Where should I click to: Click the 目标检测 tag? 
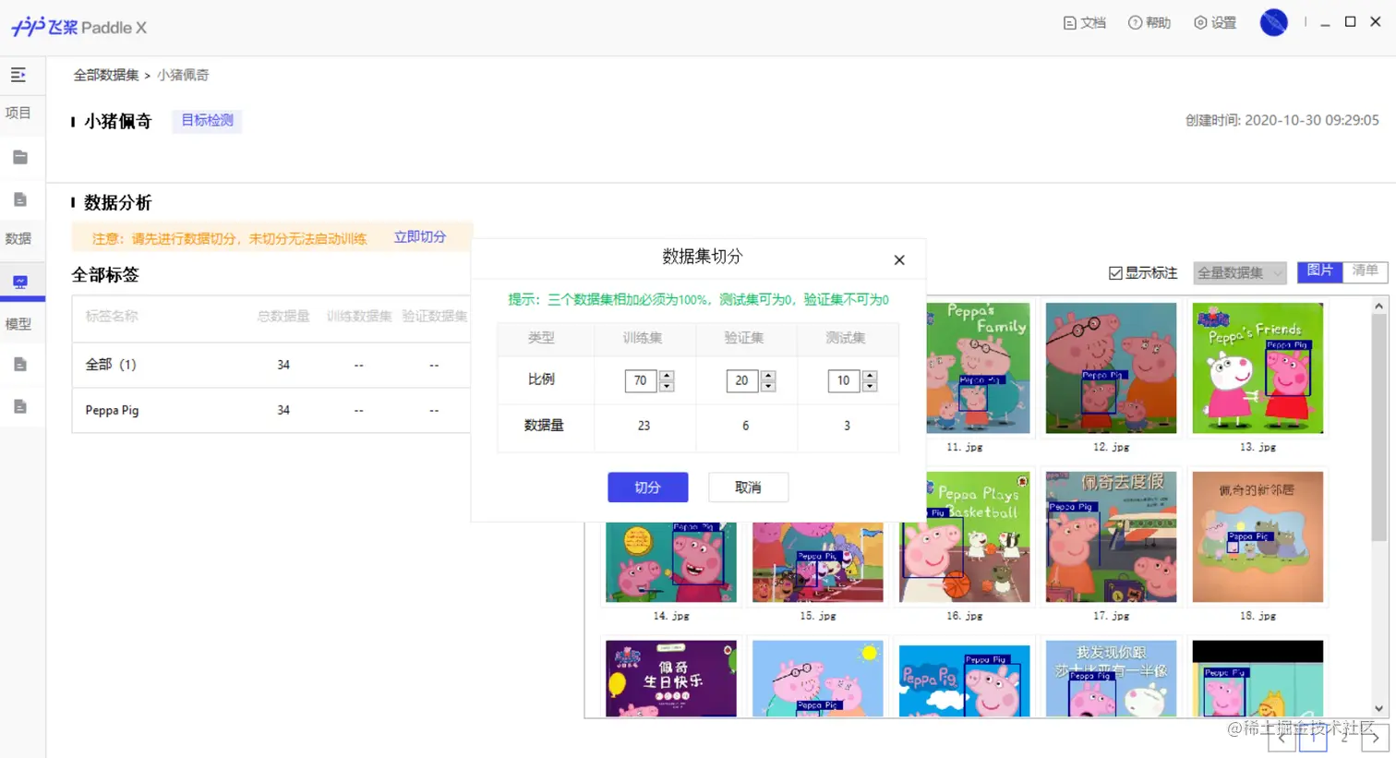click(x=207, y=120)
